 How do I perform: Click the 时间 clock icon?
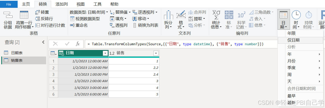pyautogui.click(x=296, y=15)
